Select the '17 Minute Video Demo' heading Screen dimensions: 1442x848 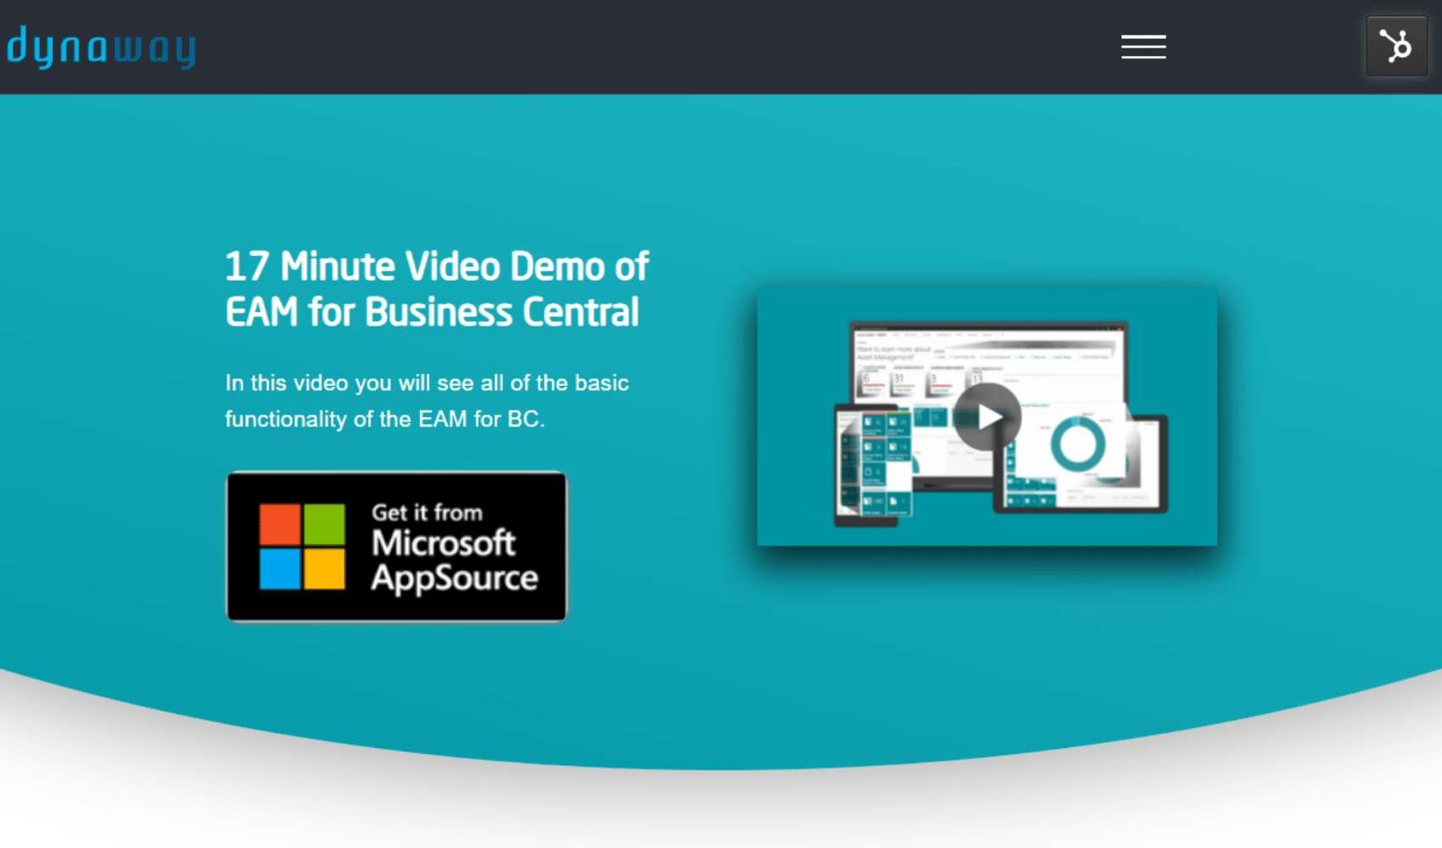(437, 289)
